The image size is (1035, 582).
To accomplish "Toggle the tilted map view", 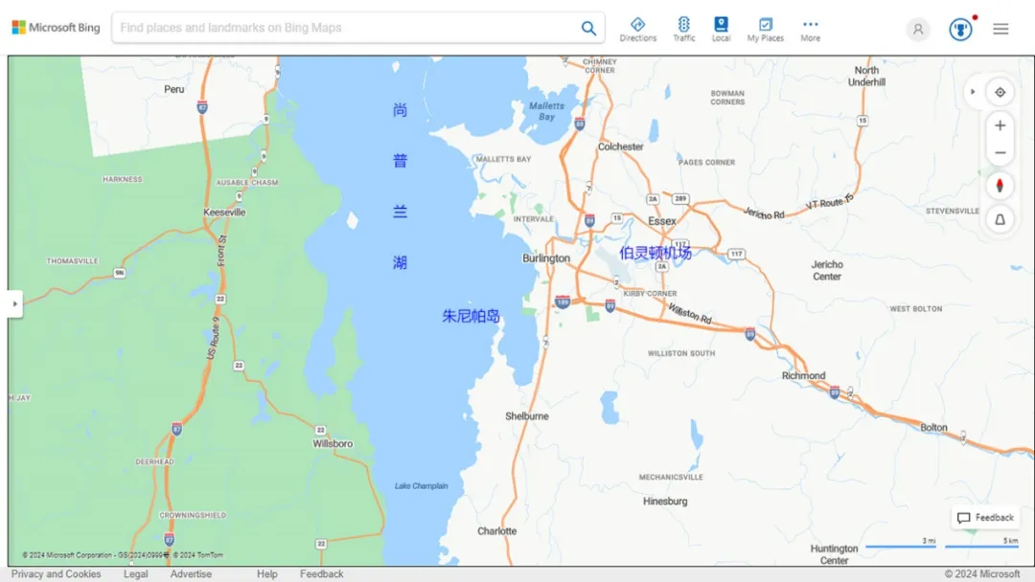I will click(x=1000, y=219).
